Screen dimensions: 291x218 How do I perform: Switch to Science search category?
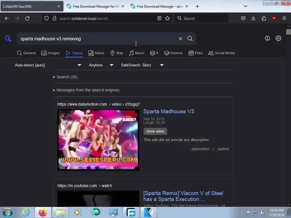click(173, 53)
